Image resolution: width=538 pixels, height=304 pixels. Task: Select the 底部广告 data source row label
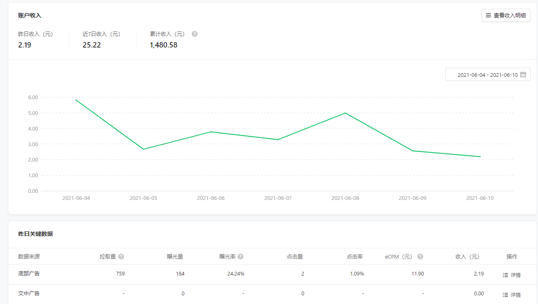(29, 273)
